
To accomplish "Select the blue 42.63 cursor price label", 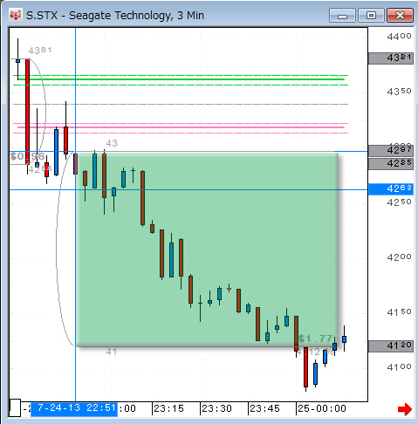I will click(391, 189).
